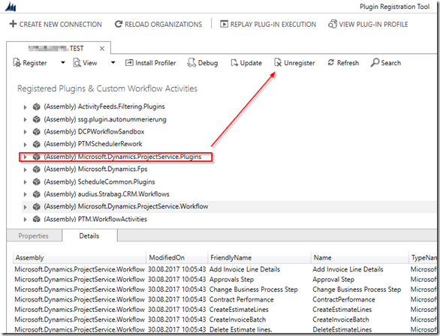
Task: Click the Install Profiler icon
Action: (x=129, y=63)
